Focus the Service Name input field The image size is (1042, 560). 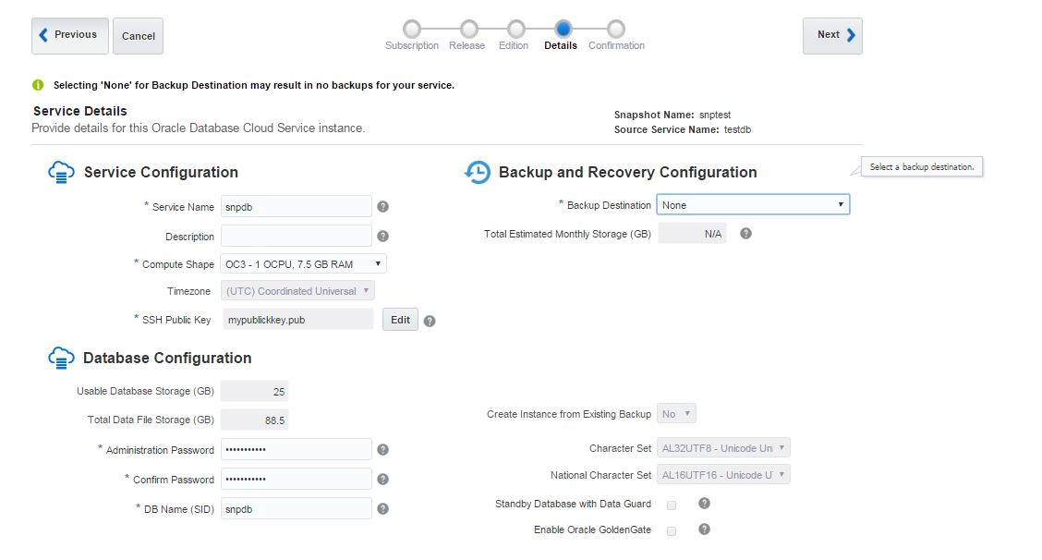(297, 207)
